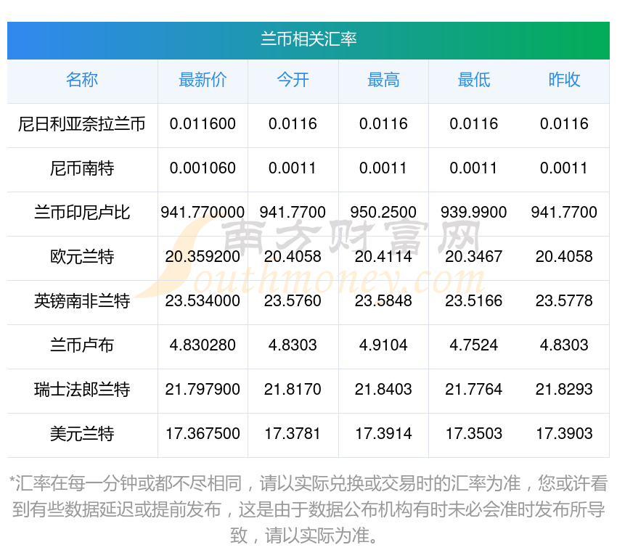Click the high value 23.5848
This screenshot has width=617, height=558.
383,301
